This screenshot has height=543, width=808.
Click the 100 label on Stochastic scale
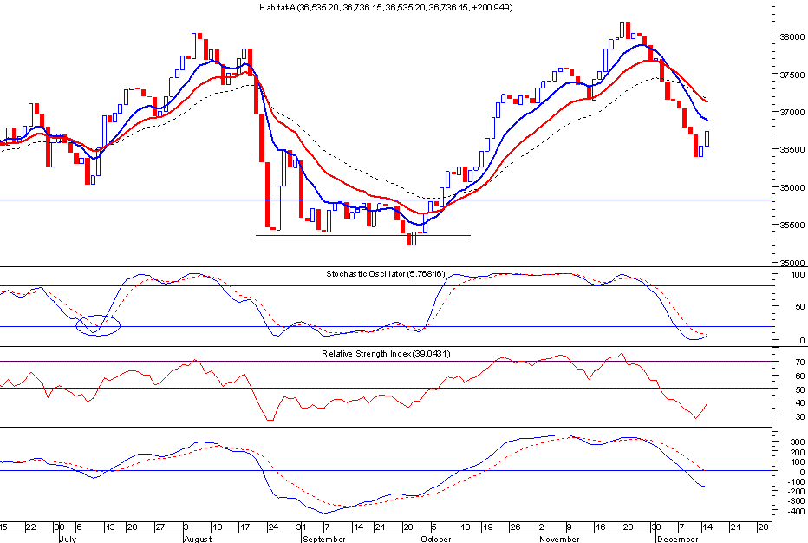[798, 275]
